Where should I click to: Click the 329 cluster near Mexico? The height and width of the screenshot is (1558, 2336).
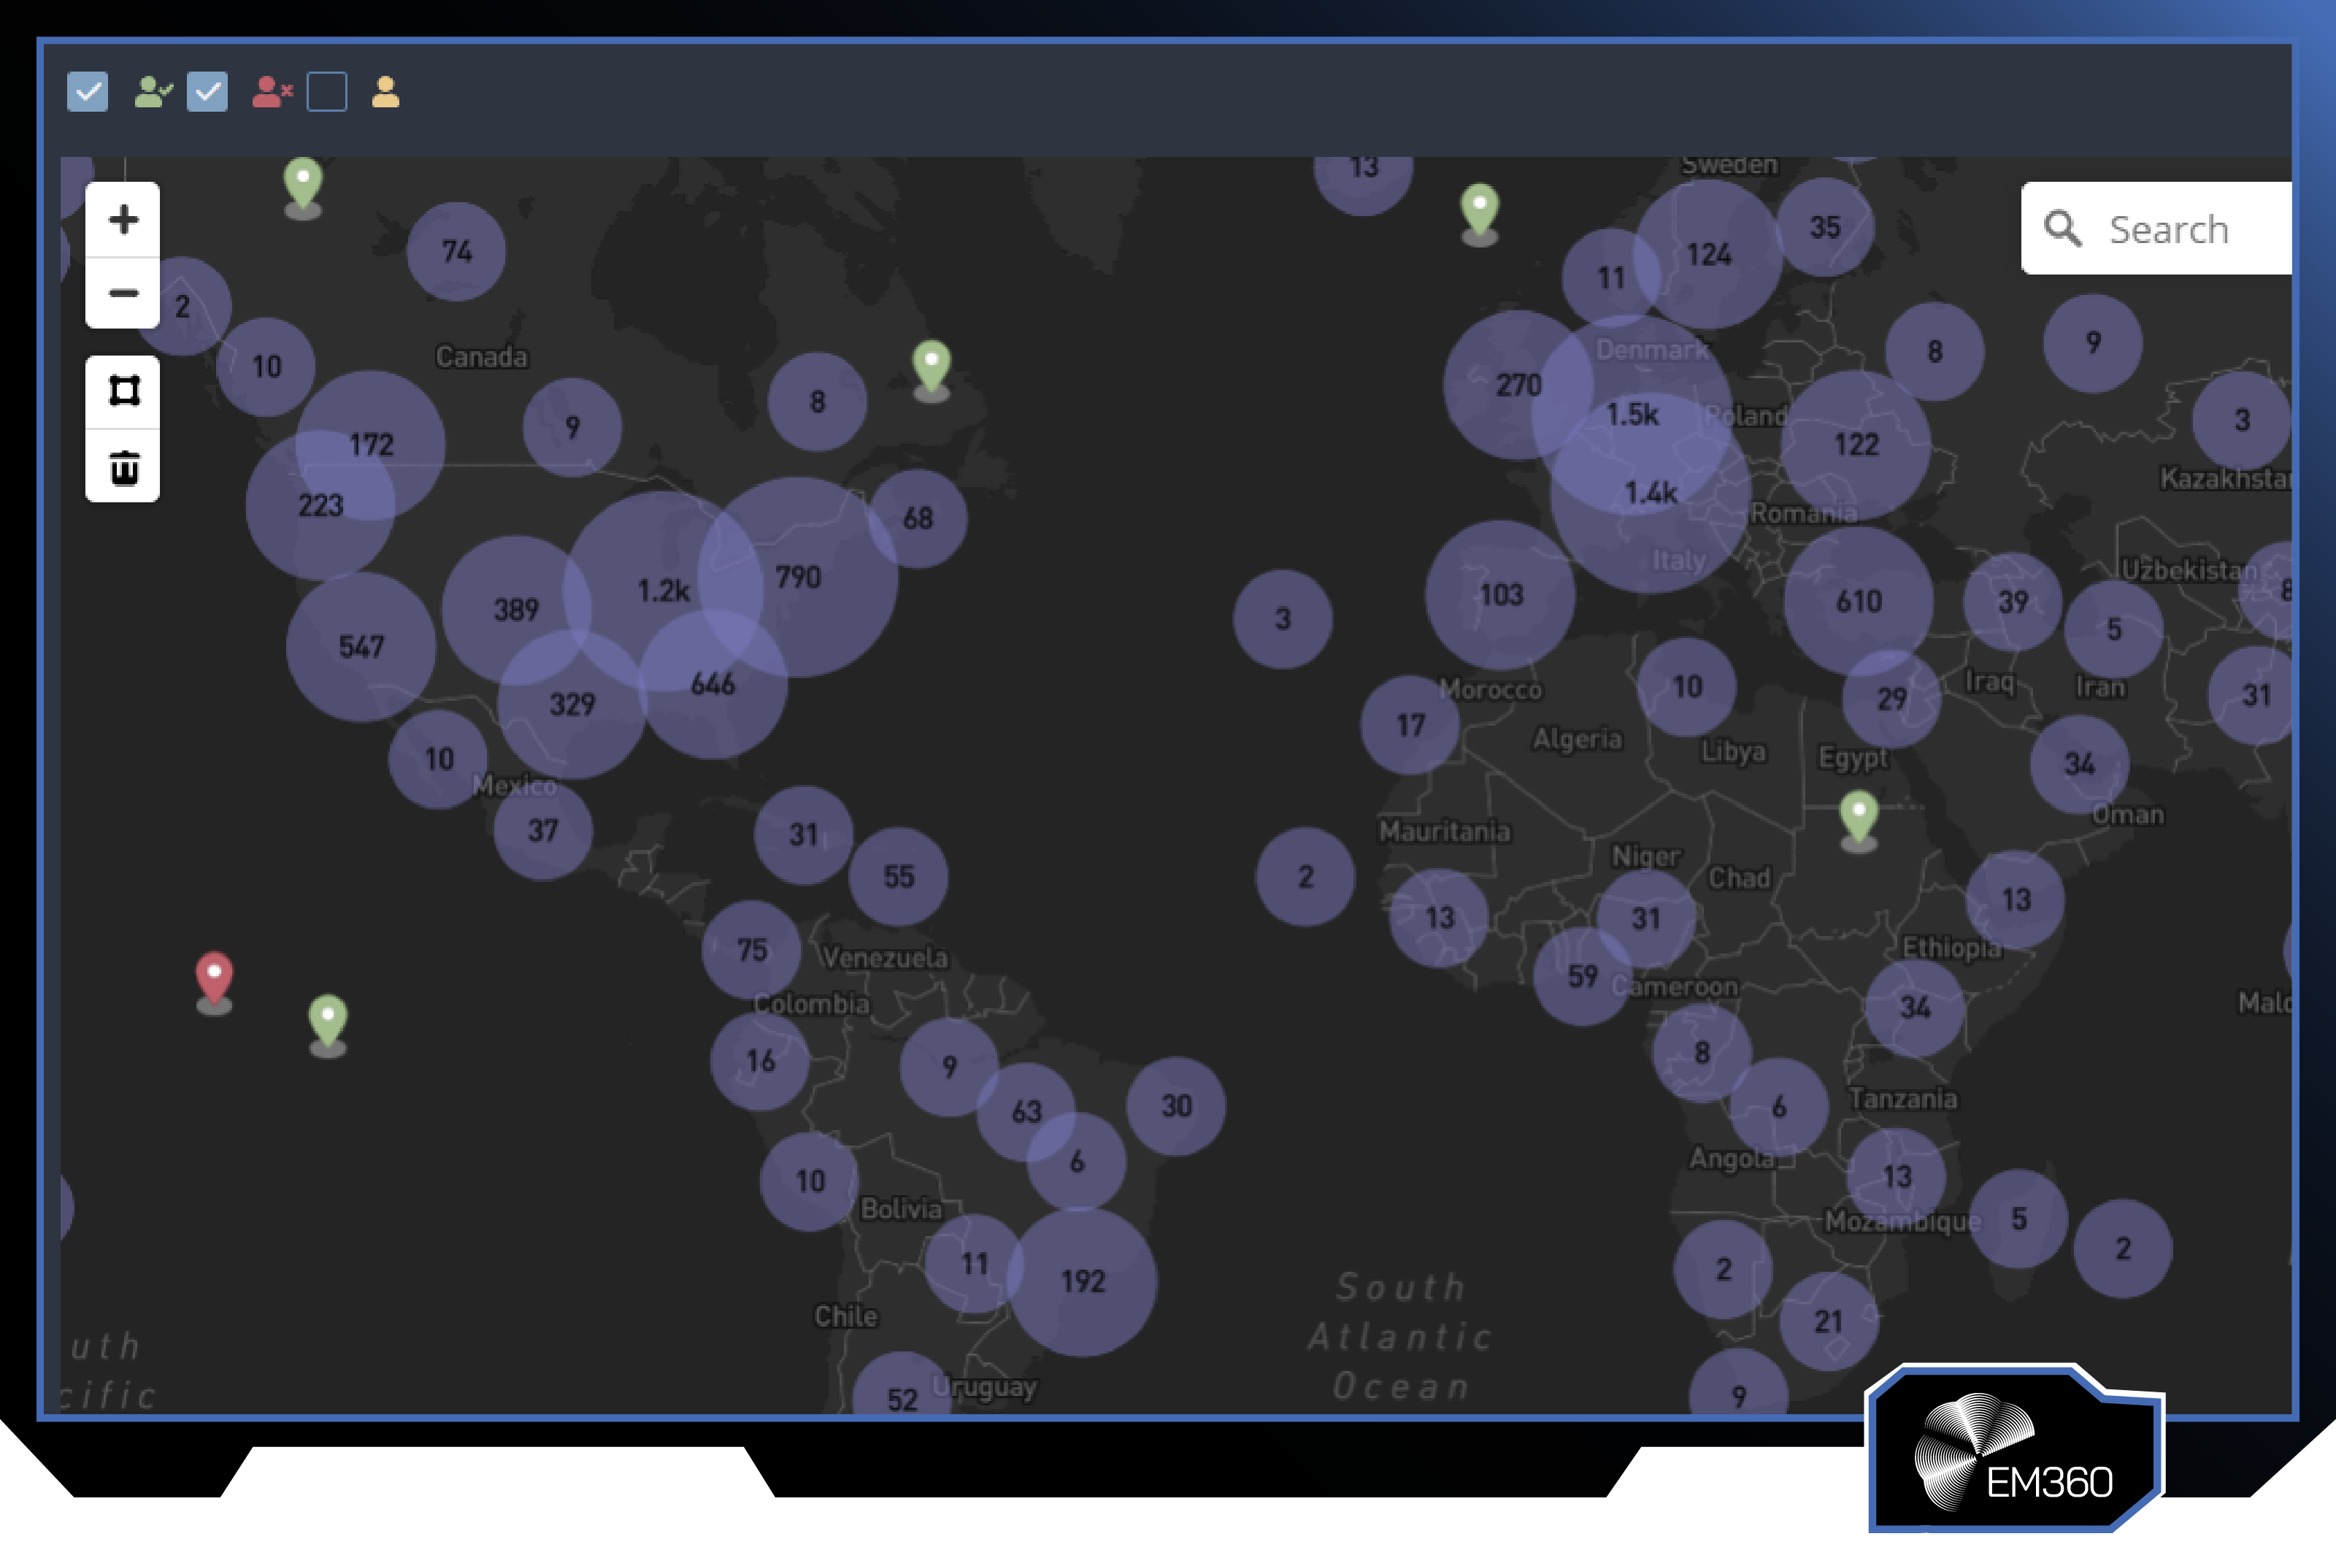click(572, 705)
